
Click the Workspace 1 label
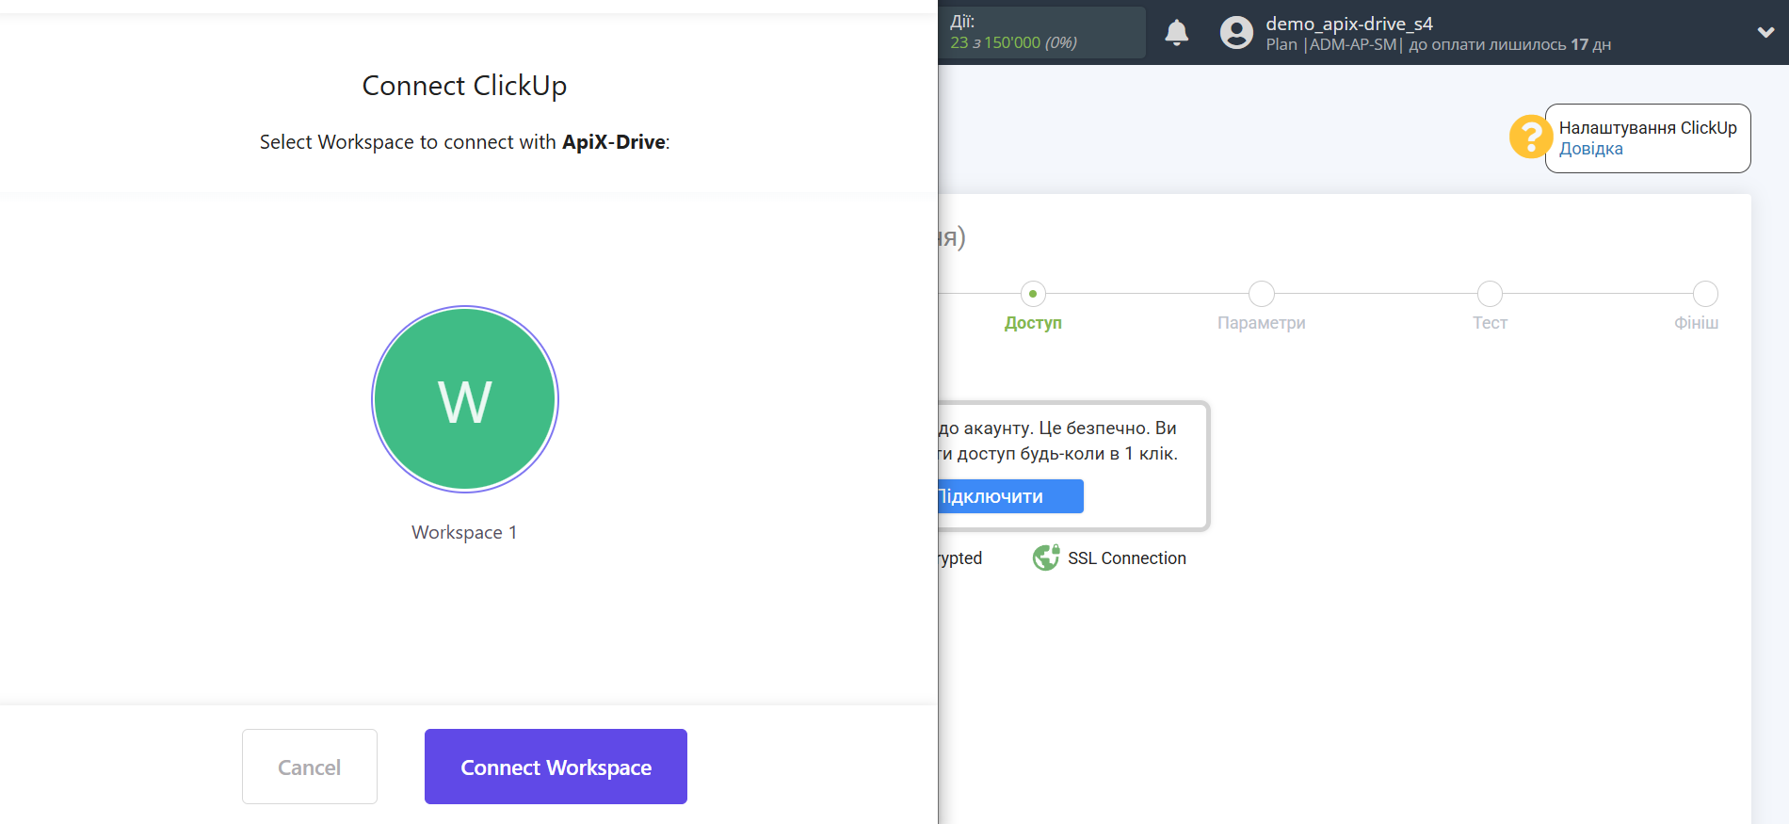point(464,532)
